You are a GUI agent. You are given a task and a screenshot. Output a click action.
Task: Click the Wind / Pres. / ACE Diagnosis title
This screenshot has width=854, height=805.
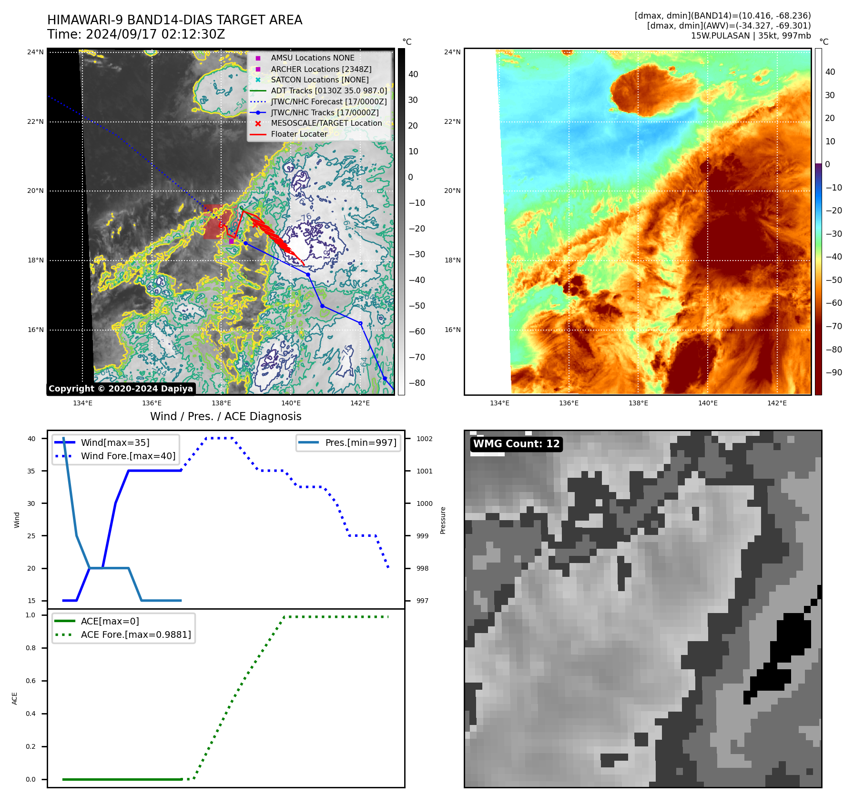click(225, 416)
